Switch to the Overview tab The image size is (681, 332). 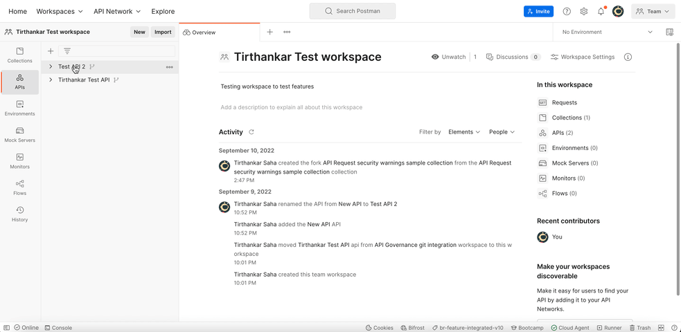(220, 33)
